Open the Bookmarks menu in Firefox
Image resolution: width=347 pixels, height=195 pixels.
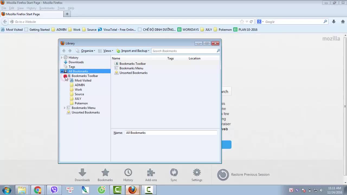[x=47, y=8]
